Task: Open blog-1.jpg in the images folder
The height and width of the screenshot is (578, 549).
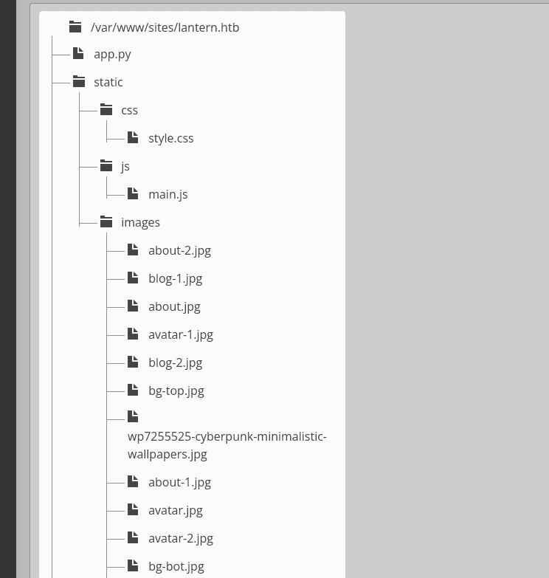Action: tap(176, 279)
